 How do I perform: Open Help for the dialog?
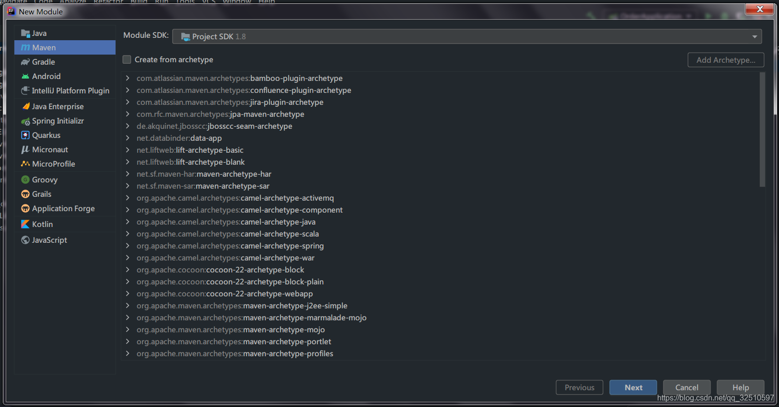(741, 387)
